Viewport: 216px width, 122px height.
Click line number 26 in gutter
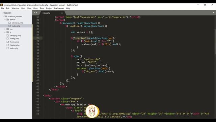(38, 38)
